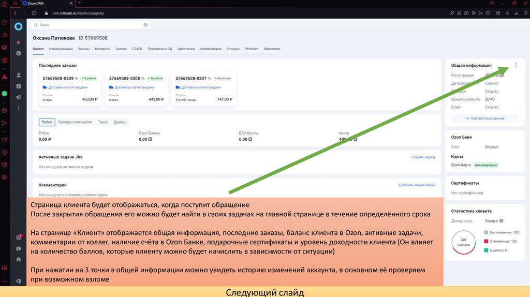Image resolution: width=530 pixels, height=297 pixels.
Task: Open the user profile icon in CRM sidebar
Action: 19,75
